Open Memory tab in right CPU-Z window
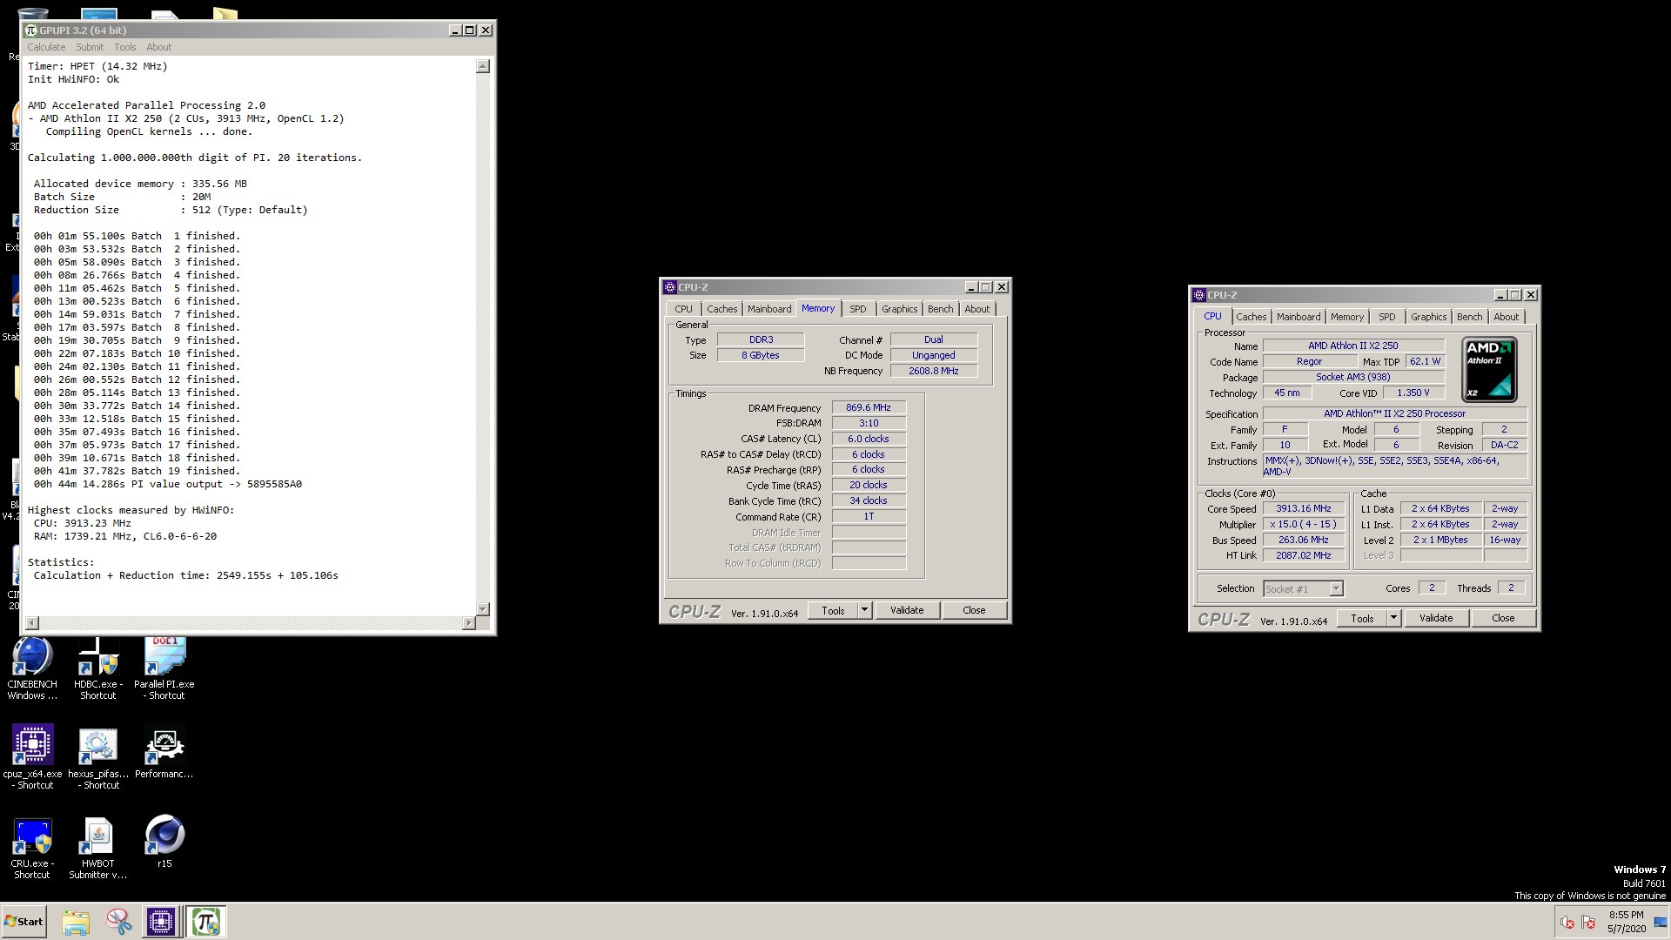This screenshot has height=940, width=1671. tap(1346, 317)
